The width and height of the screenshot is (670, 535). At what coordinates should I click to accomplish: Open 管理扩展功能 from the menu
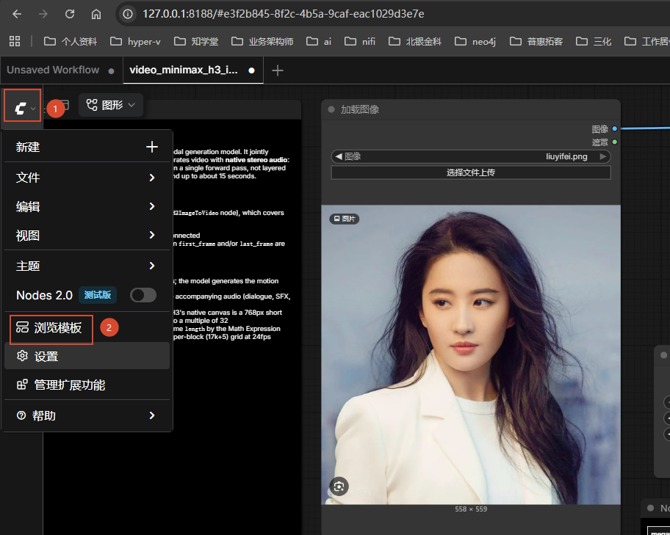(x=87, y=385)
